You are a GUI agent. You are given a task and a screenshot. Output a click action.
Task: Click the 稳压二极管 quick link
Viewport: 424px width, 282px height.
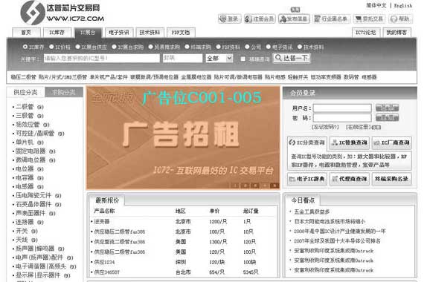click(23, 77)
